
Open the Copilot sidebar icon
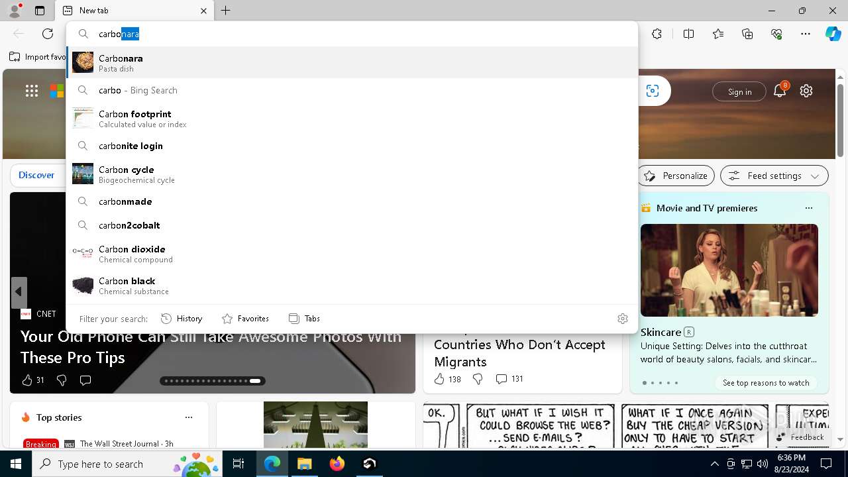[x=833, y=34]
